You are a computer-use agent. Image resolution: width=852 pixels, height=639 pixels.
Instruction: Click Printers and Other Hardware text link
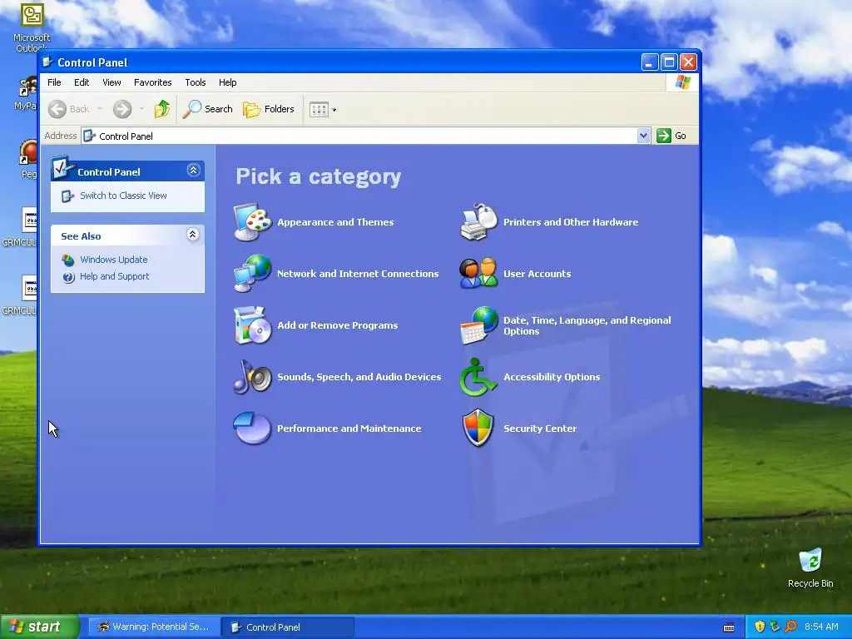[571, 222]
